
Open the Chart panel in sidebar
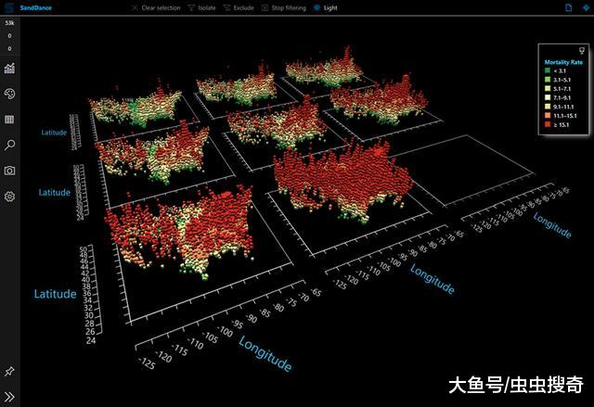(10, 69)
